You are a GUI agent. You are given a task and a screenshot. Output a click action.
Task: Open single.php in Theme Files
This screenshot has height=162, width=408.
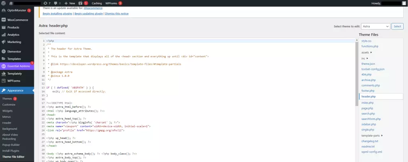[x=368, y=129]
